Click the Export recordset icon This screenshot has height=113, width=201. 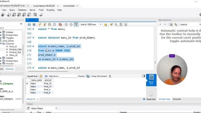[88, 76]
